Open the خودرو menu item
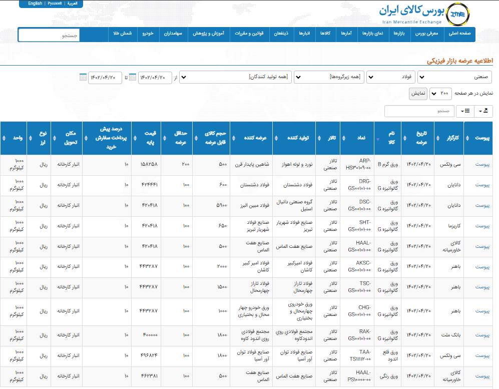The width and height of the screenshot is (499, 389). (x=148, y=34)
